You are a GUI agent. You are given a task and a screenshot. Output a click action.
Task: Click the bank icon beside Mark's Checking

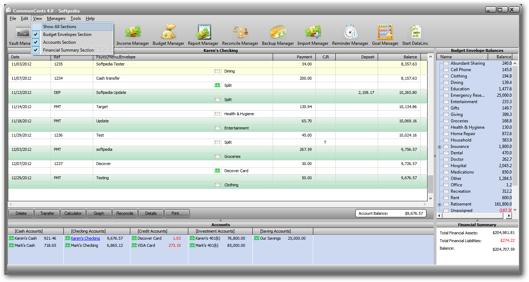tap(68, 245)
